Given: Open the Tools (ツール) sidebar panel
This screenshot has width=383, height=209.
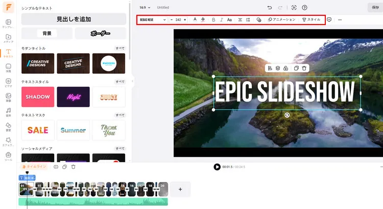Looking at the screenshot, I should pyautogui.click(x=8, y=156).
